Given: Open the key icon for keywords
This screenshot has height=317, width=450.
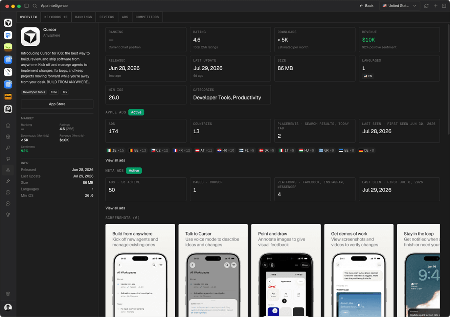Looking at the screenshot, I should tap(8, 148).
